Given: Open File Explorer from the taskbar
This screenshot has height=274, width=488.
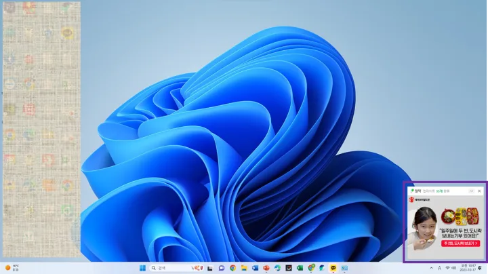Looking at the screenshot, I should [x=244, y=268].
